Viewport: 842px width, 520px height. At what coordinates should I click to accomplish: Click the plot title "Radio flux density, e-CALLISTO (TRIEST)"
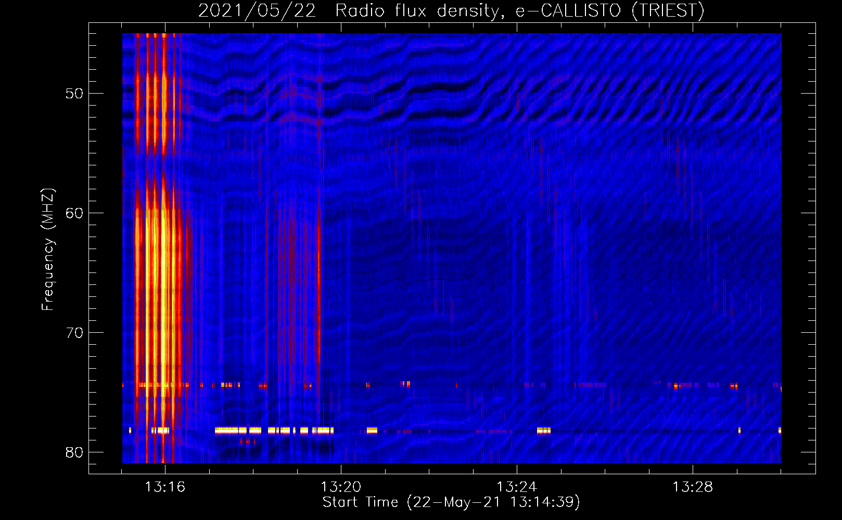click(520, 10)
